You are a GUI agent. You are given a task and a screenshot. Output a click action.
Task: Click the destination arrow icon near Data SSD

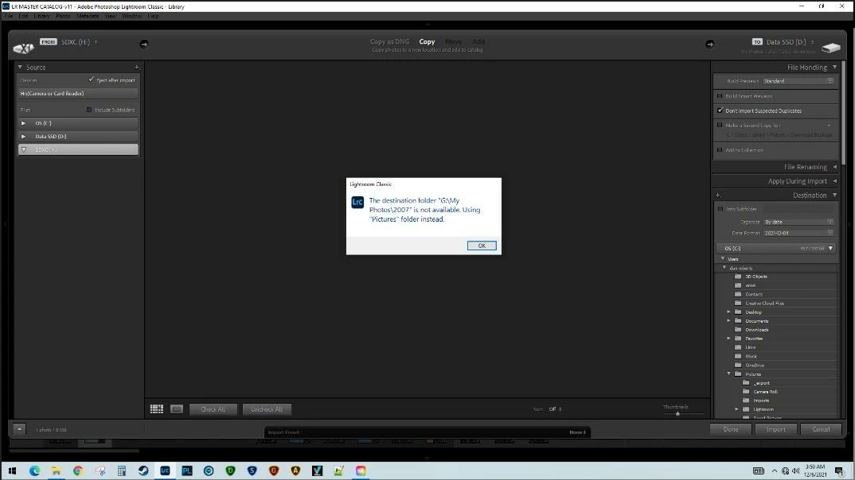point(709,44)
